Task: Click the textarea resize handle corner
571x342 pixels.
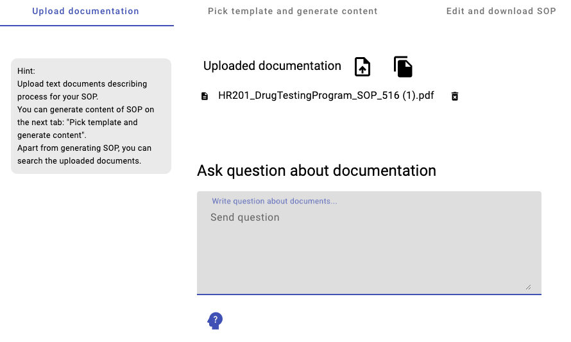Action: [x=528, y=287]
